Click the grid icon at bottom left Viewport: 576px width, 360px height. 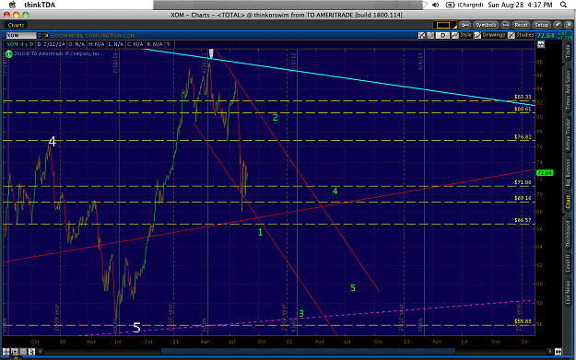click(x=6, y=352)
